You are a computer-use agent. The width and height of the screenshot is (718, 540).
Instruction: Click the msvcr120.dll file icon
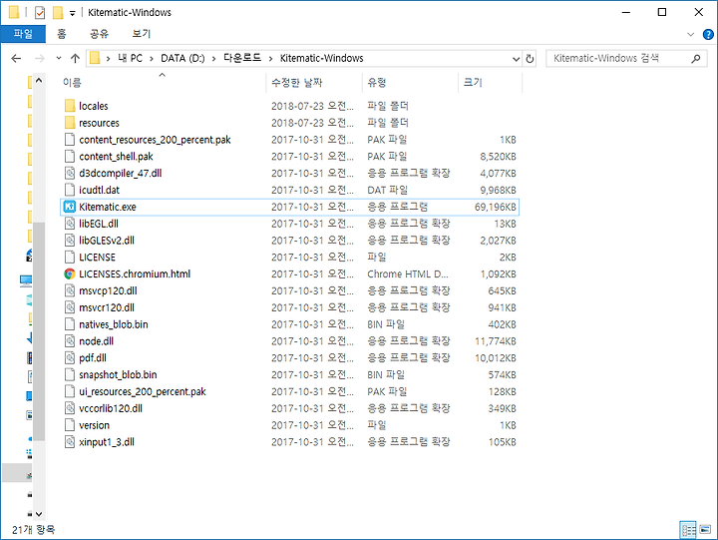click(70, 307)
